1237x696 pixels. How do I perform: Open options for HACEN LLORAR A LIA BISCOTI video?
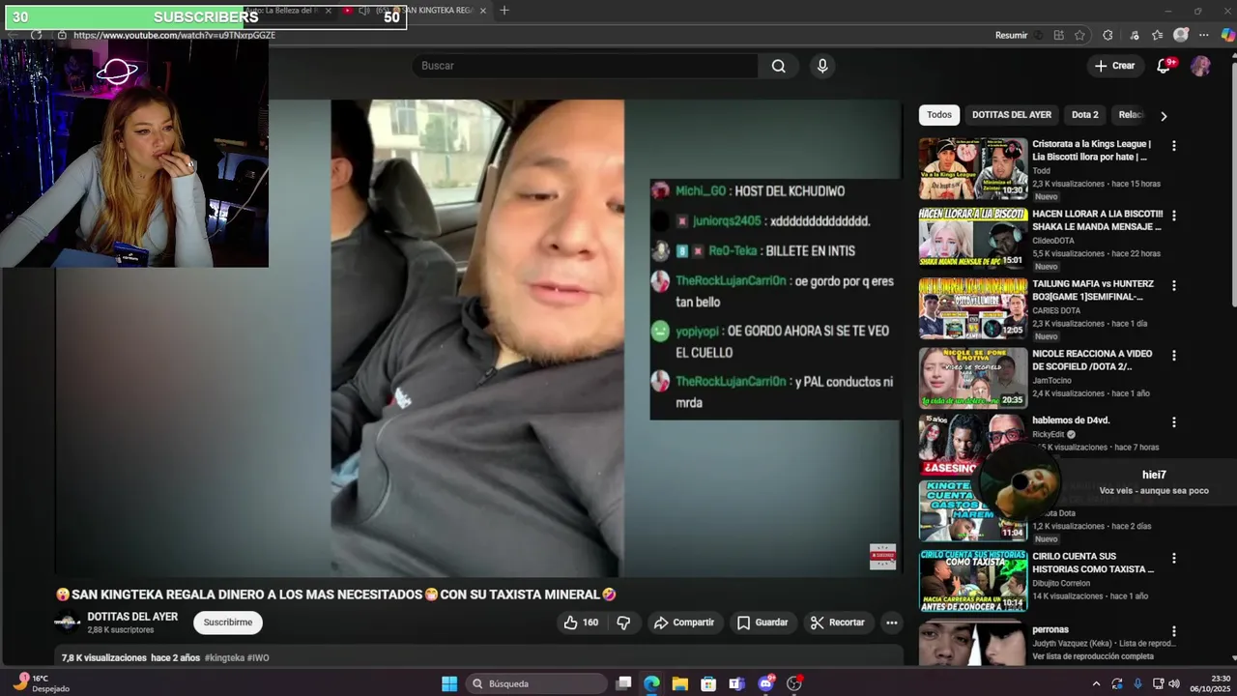(x=1173, y=215)
